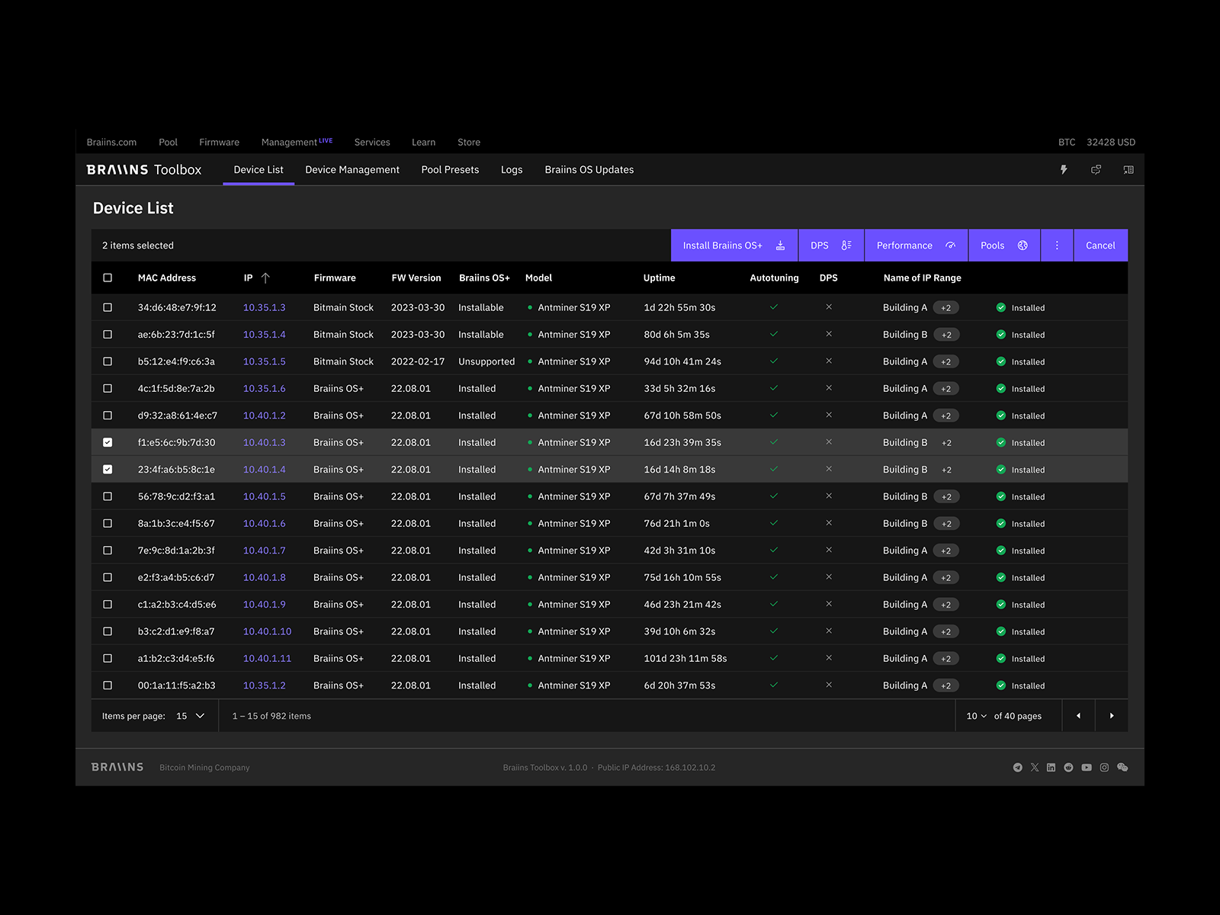The image size is (1220, 915).
Task: Open the three-dot more actions menu
Action: tap(1057, 246)
